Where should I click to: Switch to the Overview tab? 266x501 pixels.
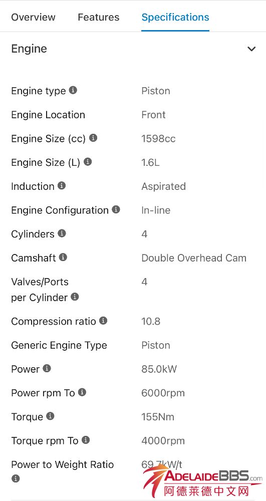[x=33, y=17]
